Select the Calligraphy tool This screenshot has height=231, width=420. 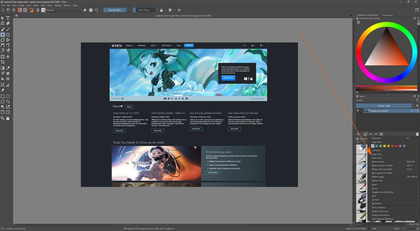pos(8,24)
